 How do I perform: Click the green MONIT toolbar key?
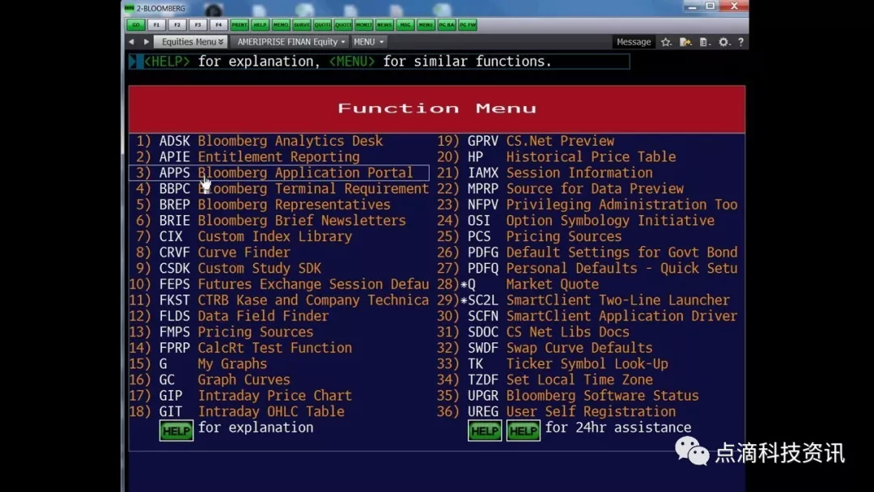coord(363,24)
